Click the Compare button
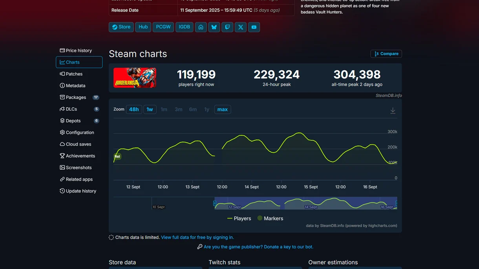 [386, 54]
